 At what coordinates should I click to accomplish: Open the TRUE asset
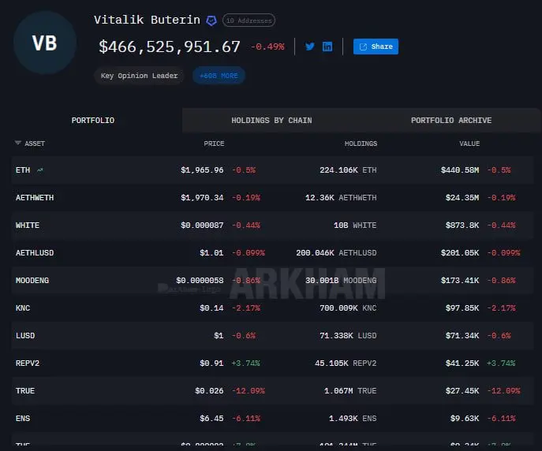click(25, 391)
